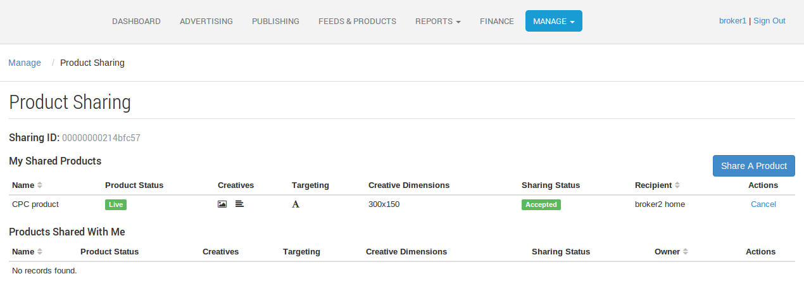
Task: Go to the Dashboard tab
Action: (136, 21)
